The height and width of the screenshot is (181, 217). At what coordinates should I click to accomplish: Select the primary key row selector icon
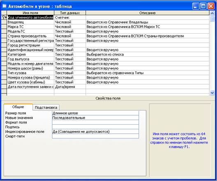[4, 17]
